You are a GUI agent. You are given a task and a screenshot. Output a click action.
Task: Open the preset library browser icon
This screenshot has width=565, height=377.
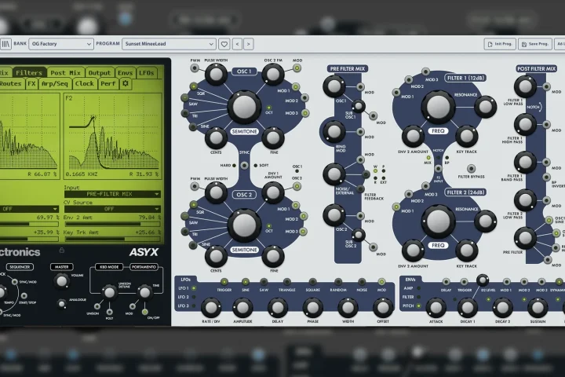tap(5, 44)
